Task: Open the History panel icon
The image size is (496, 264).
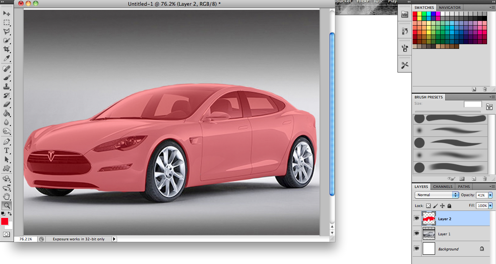Action: pyautogui.click(x=405, y=31)
